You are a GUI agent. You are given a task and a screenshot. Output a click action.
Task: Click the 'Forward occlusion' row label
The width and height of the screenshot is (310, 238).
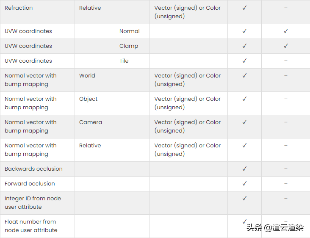point(30,183)
